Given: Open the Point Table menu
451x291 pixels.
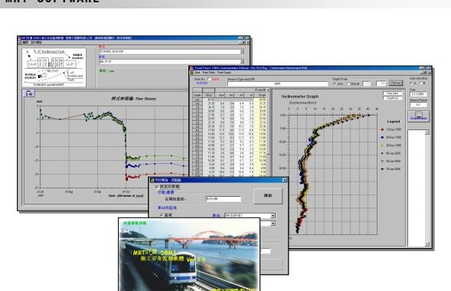Looking at the screenshot, I should (208, 73).
